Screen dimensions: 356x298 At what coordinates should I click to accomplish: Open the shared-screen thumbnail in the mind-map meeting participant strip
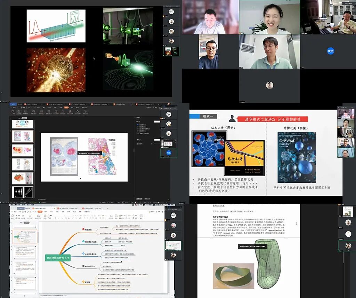click(173, 246)
